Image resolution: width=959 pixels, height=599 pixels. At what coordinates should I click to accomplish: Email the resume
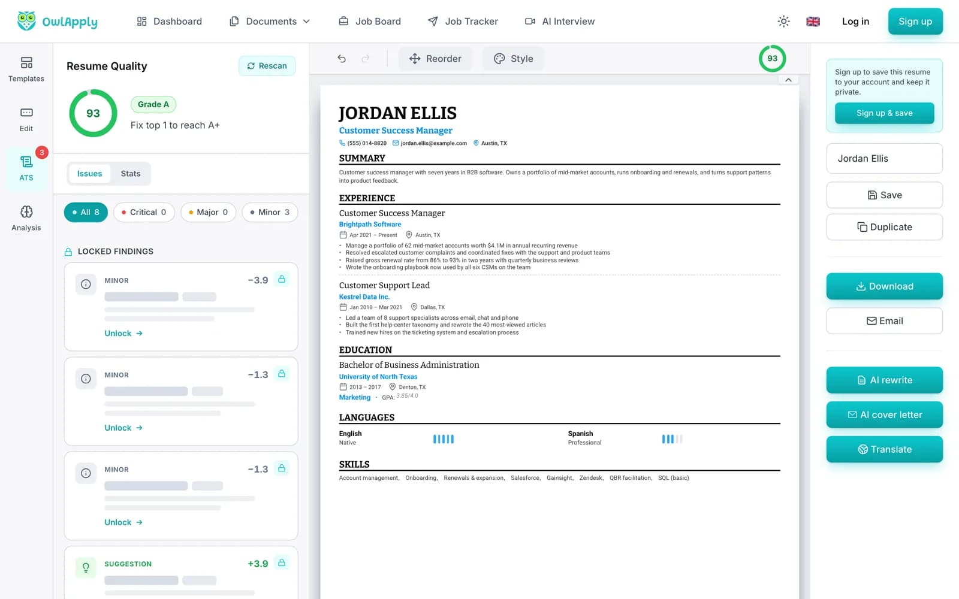click(x=884, y=321)
